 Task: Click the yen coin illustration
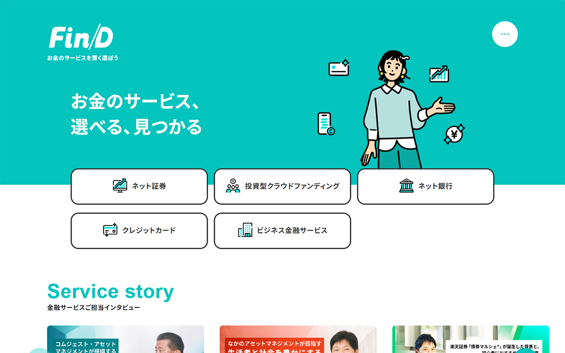coord(454,135)
